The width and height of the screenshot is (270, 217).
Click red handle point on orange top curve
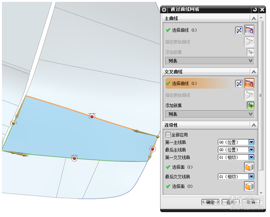[92, 116]
